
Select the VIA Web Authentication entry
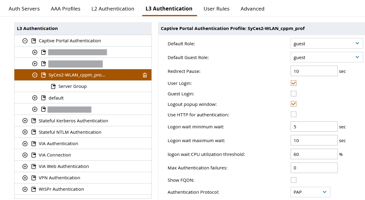(x=64, y=166)
